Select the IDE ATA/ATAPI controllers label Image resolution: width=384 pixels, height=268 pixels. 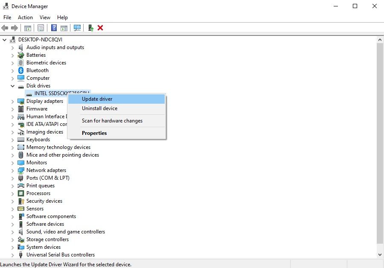(x=47, y=124)
